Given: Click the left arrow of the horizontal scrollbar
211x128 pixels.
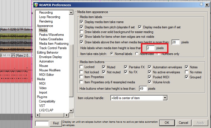Looking at the screenshot, I should [38, 115].
